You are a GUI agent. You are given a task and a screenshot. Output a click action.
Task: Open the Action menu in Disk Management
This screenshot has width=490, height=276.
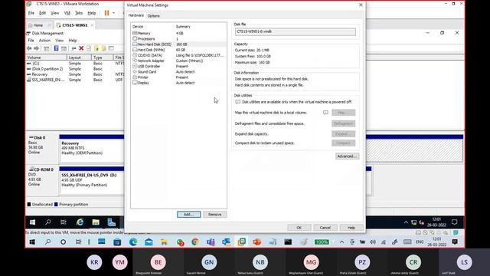44,41
